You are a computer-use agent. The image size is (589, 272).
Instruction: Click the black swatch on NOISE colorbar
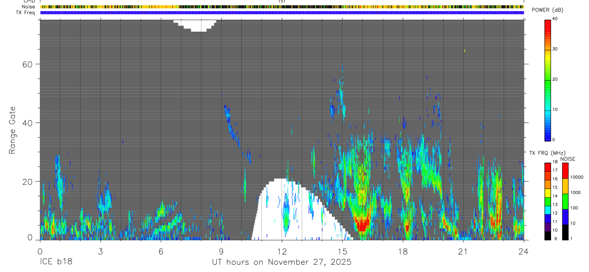pyautogui.click(x=565, y=232)
